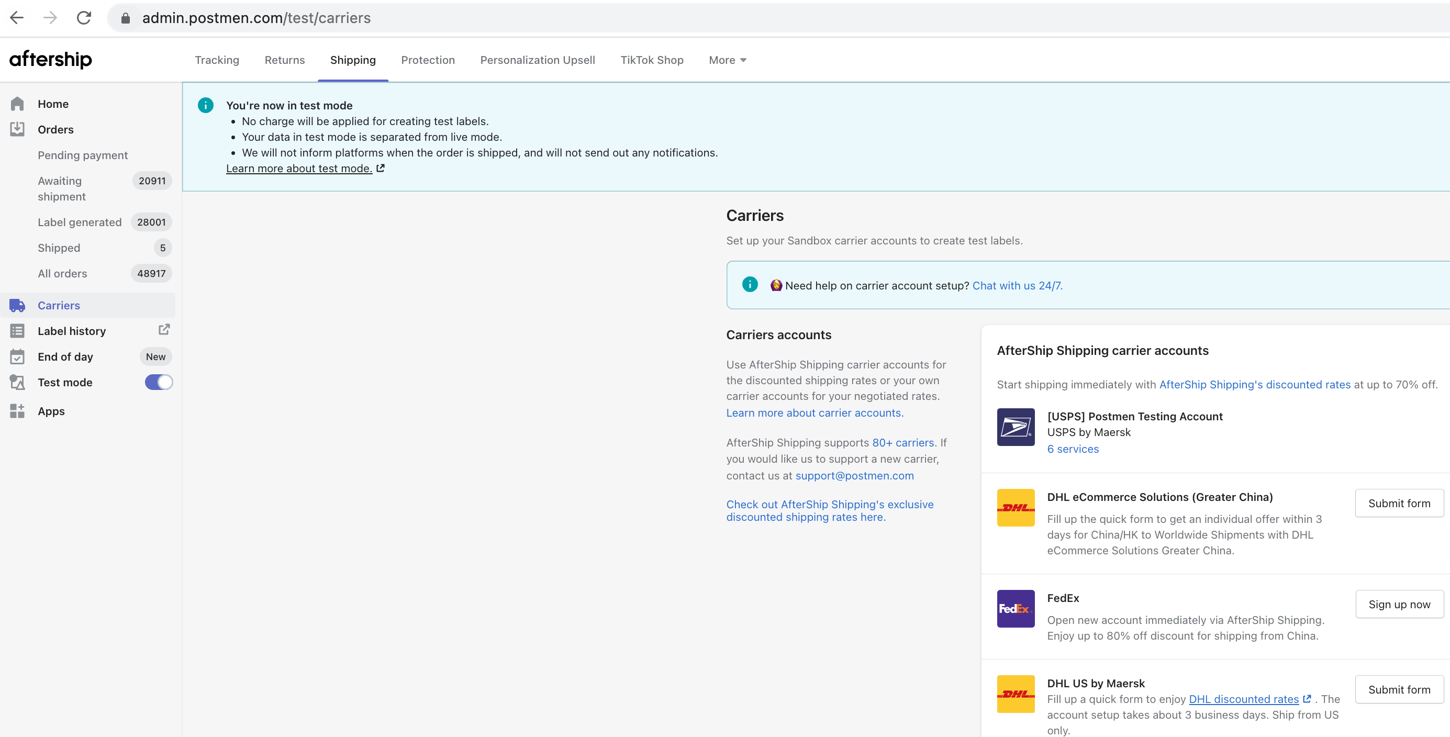This screenshot has height=737, width=1450.
Task: Submit form for DHL eCommerce Solutions
Action: click(1399, 503)
